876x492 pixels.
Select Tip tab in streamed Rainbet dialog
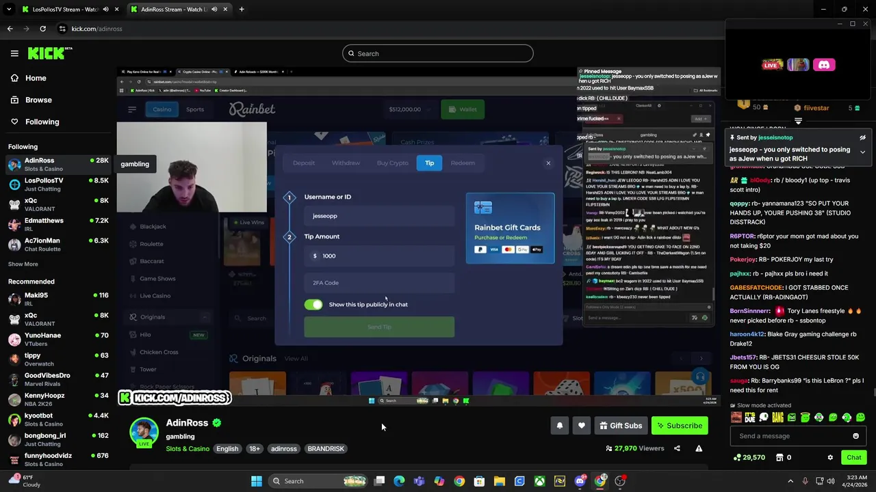[x=429, y=163]
